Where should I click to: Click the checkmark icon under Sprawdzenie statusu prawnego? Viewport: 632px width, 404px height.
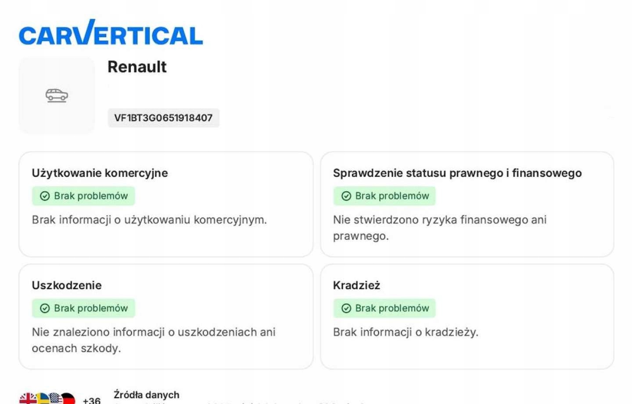click(346, 196)
